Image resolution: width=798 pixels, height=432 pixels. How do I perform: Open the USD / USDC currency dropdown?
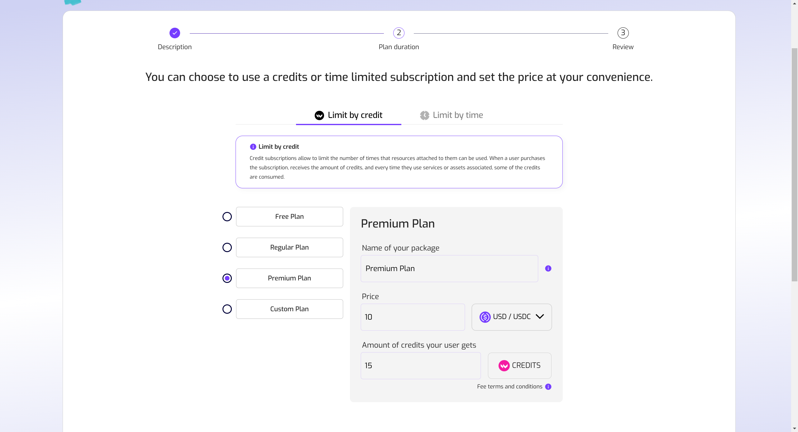511,317
